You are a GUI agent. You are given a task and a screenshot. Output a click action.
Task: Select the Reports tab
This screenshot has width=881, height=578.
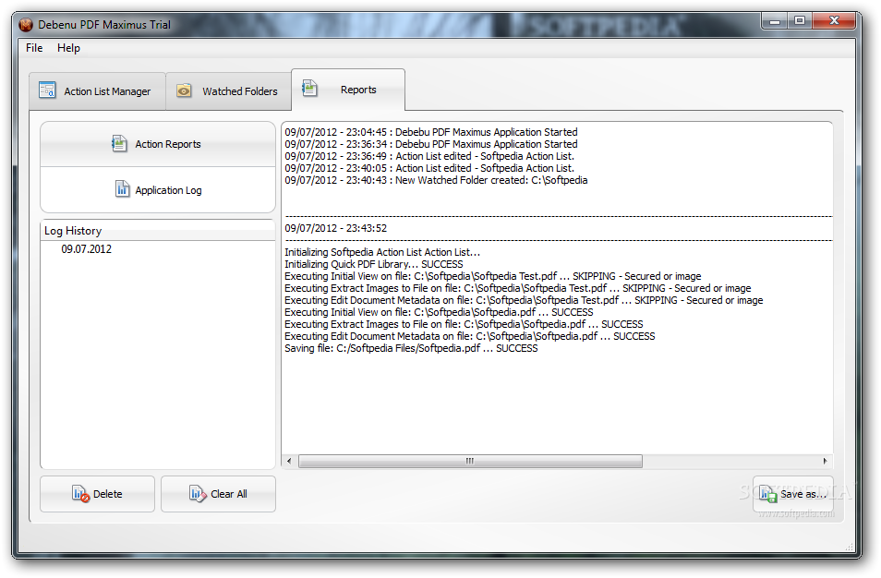(x=348, y=90)
